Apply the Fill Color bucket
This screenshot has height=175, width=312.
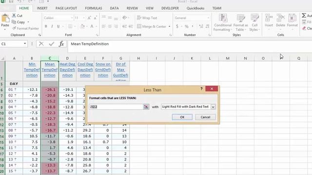point(82,26)
